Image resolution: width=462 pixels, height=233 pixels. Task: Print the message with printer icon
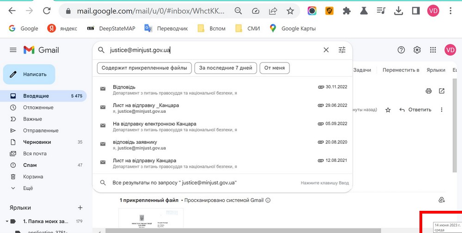(x=429, y=91)
